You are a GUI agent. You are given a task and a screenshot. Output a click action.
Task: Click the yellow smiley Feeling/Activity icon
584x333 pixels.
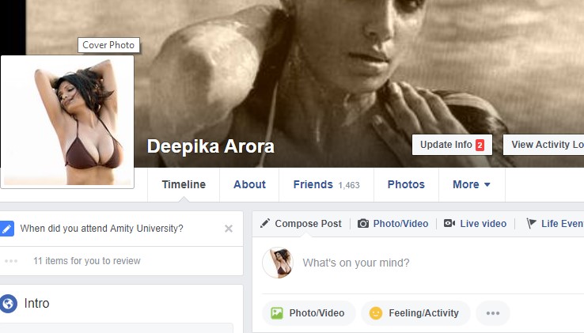375,313
